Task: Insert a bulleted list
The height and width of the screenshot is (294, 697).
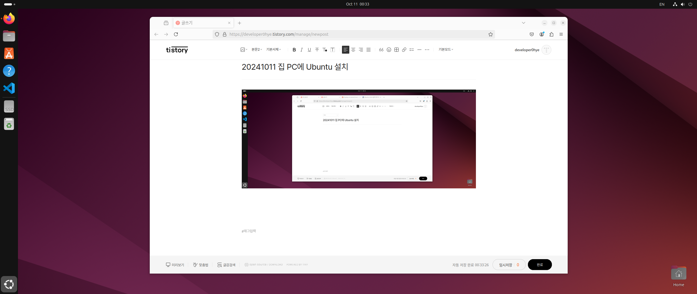Action: click(x=412, y=50)
